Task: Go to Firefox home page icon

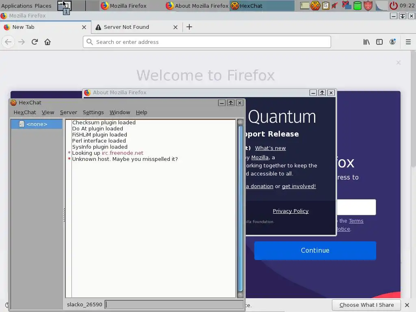Action: (x=48, y=42)
